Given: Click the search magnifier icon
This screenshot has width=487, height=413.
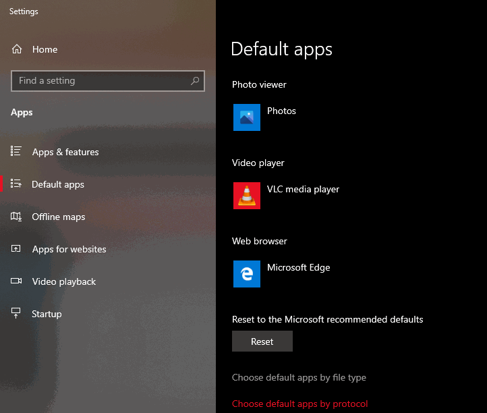Looking at the screenshot, I should [x=195, y=81].
